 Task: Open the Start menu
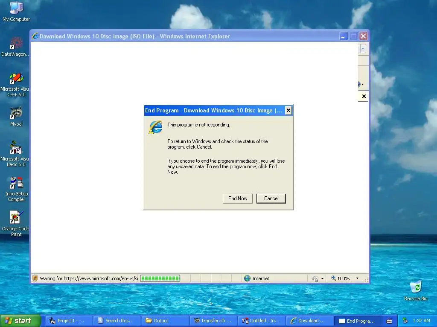tap(20, 321)
